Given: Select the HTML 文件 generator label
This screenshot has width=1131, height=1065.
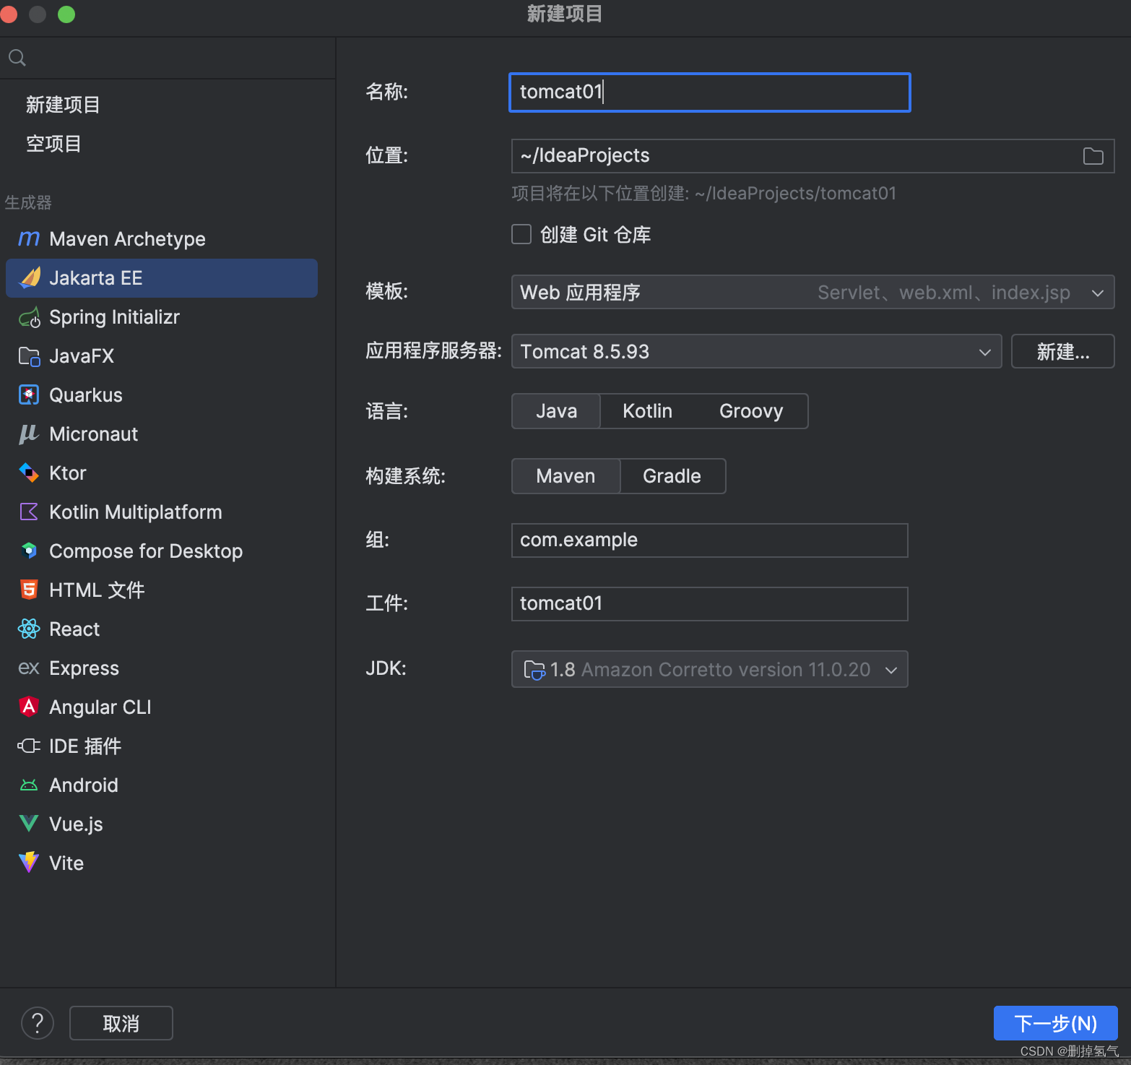Looking at the screenshot, I should [97, 590].
